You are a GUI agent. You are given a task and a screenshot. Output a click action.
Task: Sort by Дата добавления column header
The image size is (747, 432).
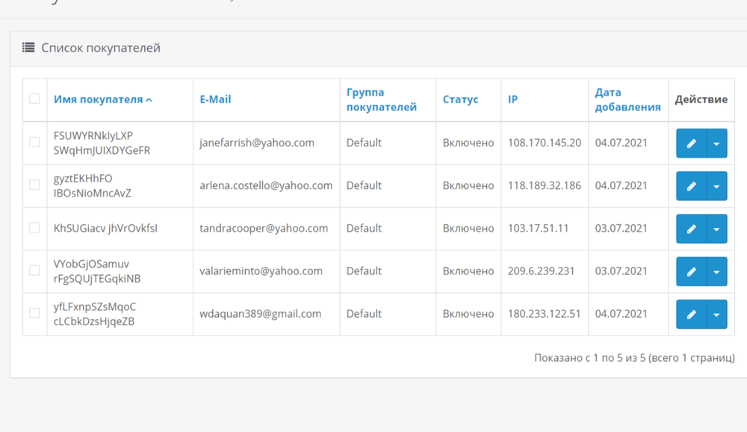click(627, 99)
